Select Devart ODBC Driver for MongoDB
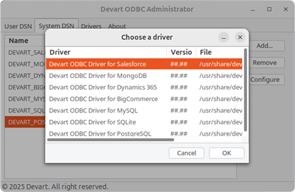This screenshot has width=295, height=192. pos(144,76)
